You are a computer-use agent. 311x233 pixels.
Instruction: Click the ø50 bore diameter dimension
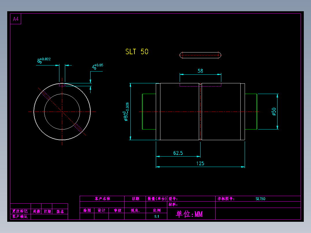pos(274,112)
